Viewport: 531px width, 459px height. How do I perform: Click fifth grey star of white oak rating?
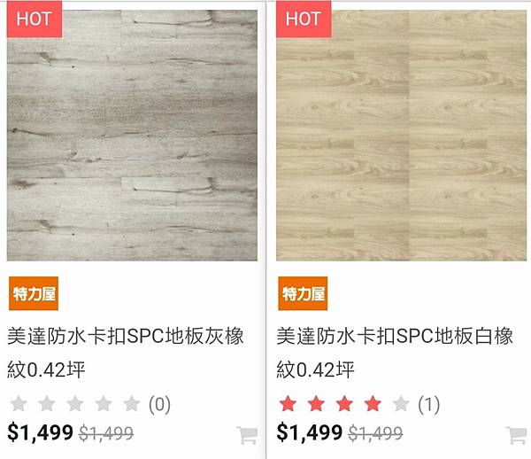(x=401, y=404)
